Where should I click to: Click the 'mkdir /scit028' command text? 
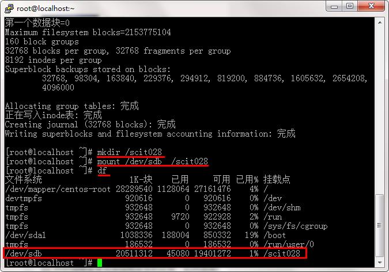[x=130, y=152]
